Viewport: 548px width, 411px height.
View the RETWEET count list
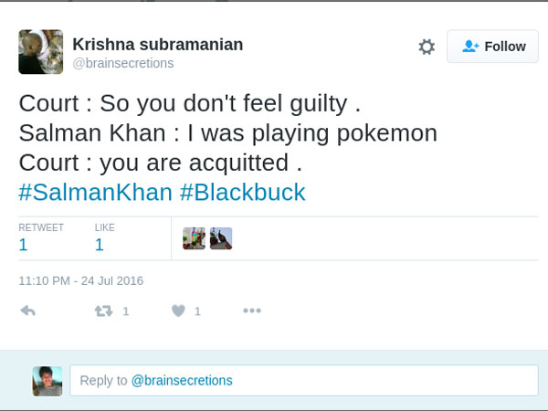tap(41, 237)
